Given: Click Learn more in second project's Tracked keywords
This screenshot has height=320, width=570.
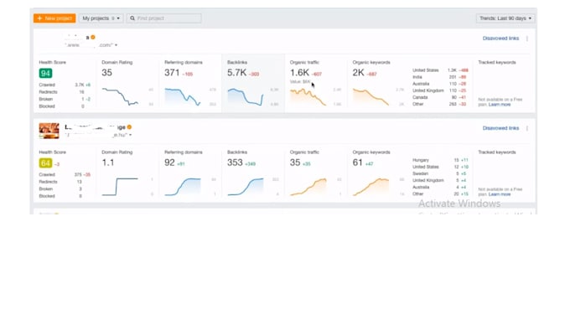Looking at the screenshot, I should coord(500,194).
